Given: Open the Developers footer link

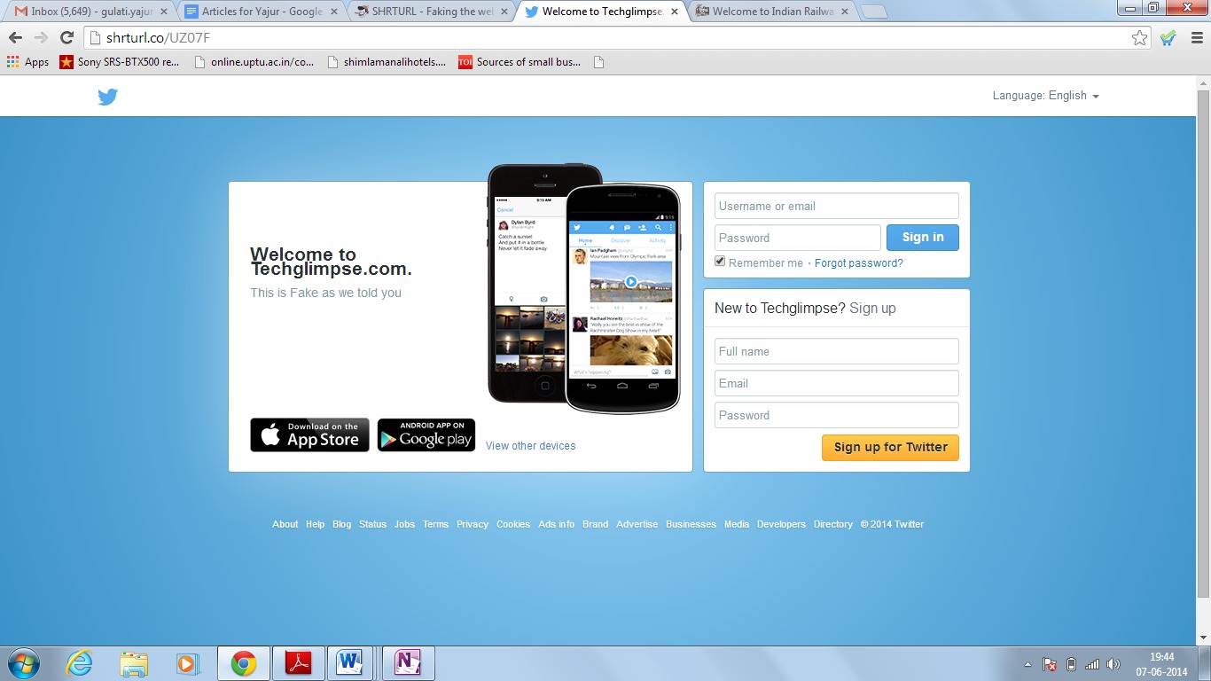Looking at the screenshot, I should click(781, 524).
